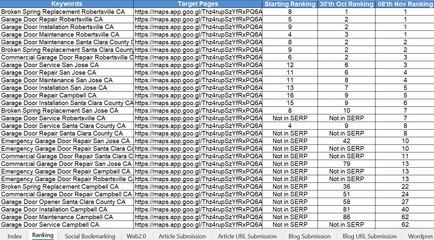Switch to Blog URL Submission tab
434x240 pixels.
pyautogui.click(x=369, y=236)
